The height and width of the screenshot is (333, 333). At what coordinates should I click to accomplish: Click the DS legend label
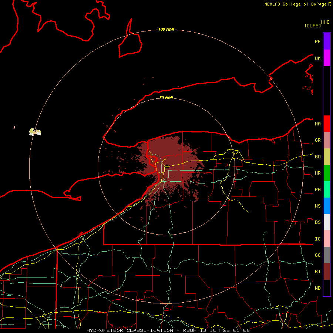[317, 222]
